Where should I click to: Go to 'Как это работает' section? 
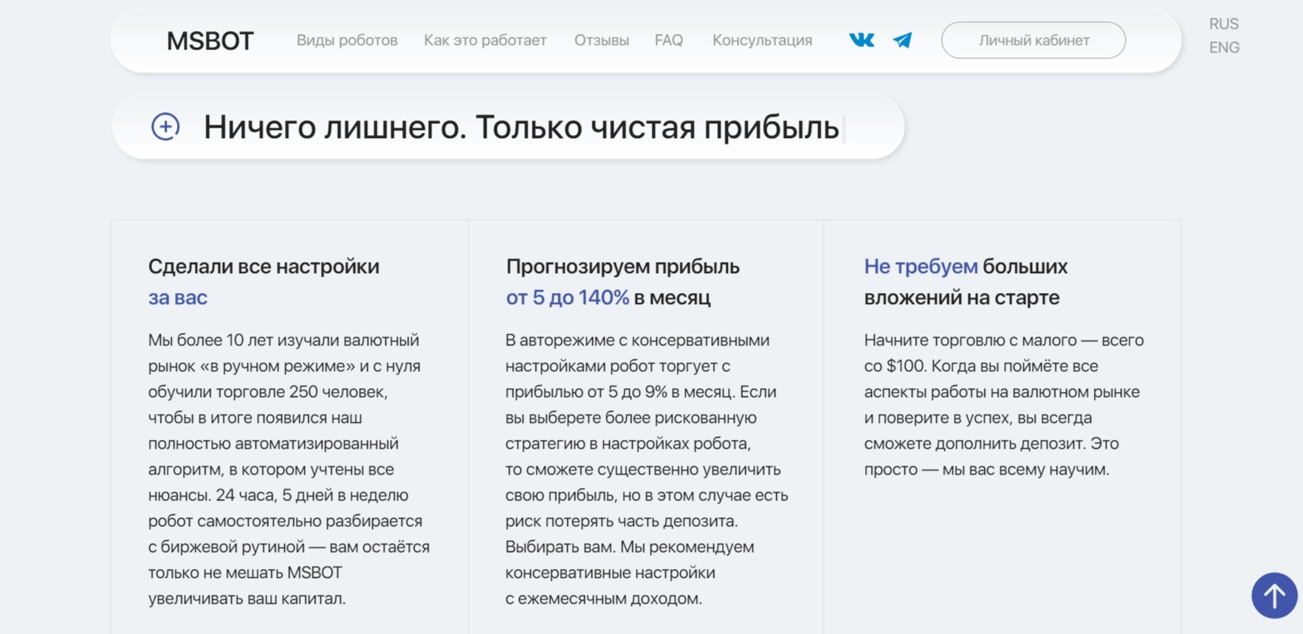pyautogui.click(x=485, y=41)
